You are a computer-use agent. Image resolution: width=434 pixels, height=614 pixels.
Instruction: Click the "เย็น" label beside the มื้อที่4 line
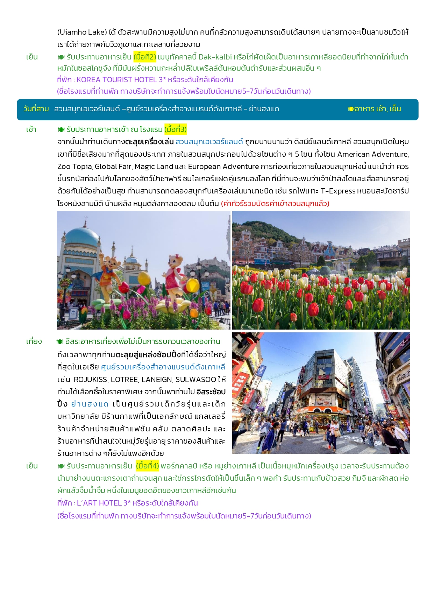pos(32,466)
